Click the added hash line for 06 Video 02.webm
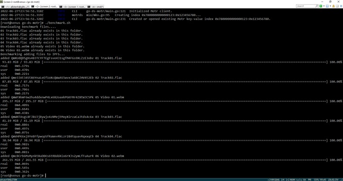Image resolution: width=343 pixels, height=181 pixels. [62, 156]
